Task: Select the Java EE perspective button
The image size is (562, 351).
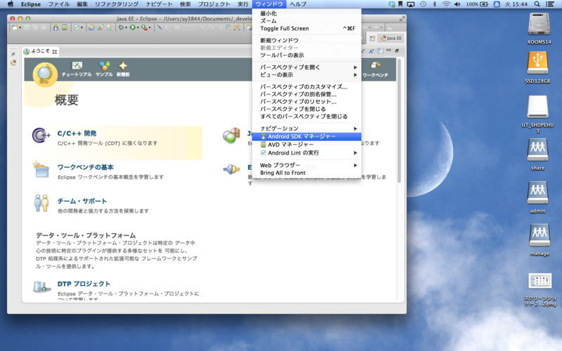Action: click(x=391, y=39)
